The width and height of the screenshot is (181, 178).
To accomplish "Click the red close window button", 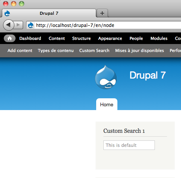I will click(6, 4).
